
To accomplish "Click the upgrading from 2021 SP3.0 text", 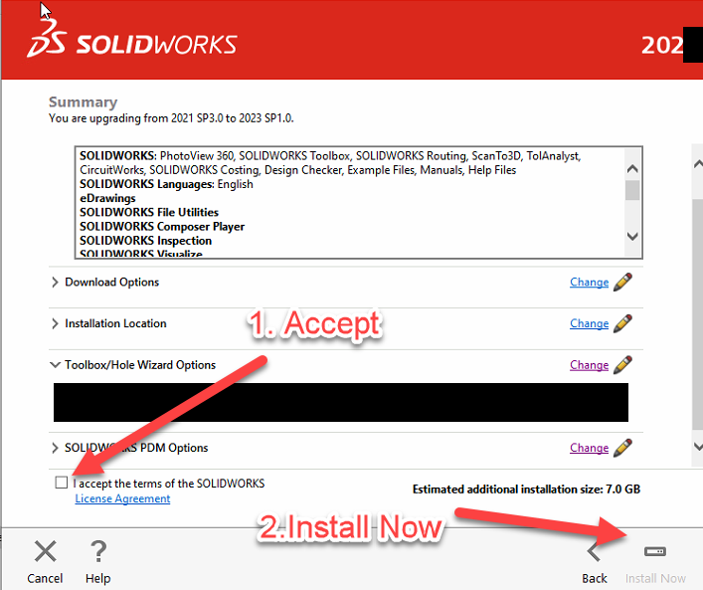I will pyautogui.click(x=171, y=118).
